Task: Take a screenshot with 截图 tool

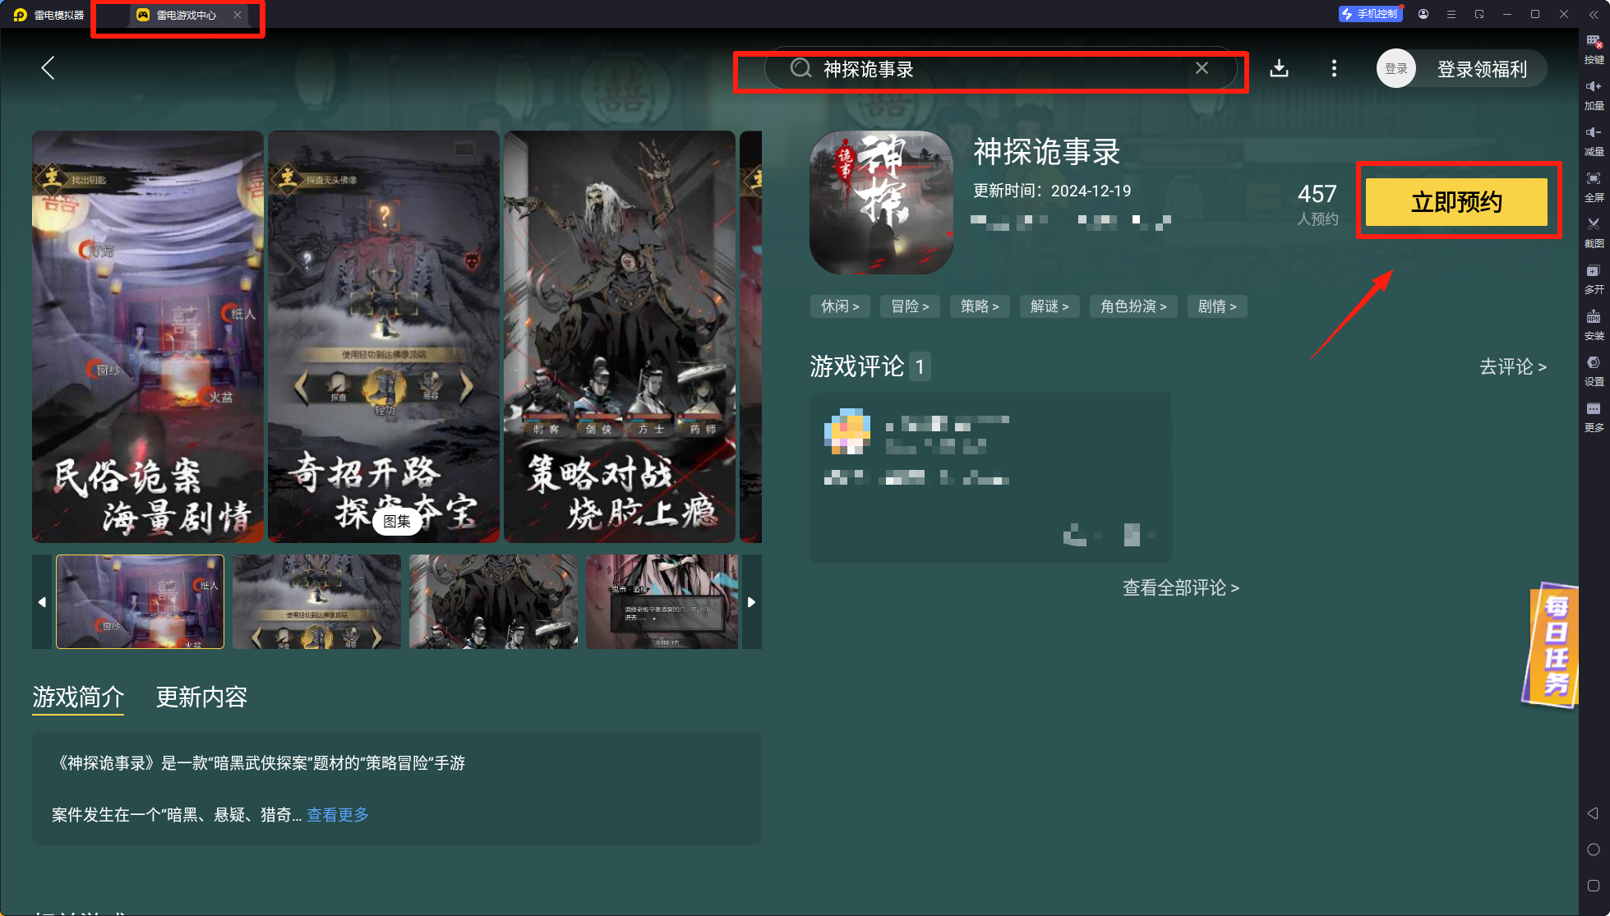Action: [x=1594, y=232]
